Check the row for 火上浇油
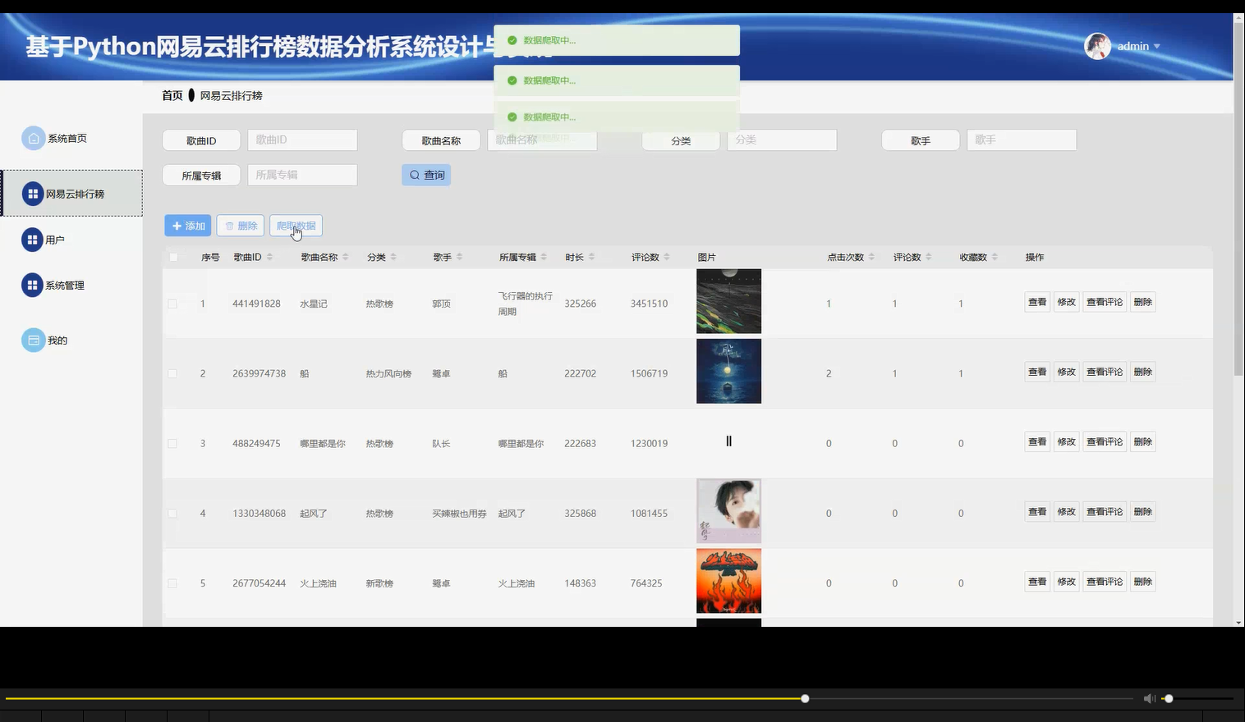This screenshot has width=1245, height=722. [x=172, y=583]
